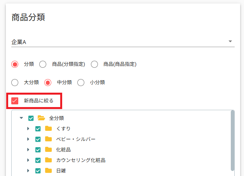Image resolution: width=244 pixels, height=176 pixels.
Task: Open the 企業A company dropdown
Action: pos(230,42)
